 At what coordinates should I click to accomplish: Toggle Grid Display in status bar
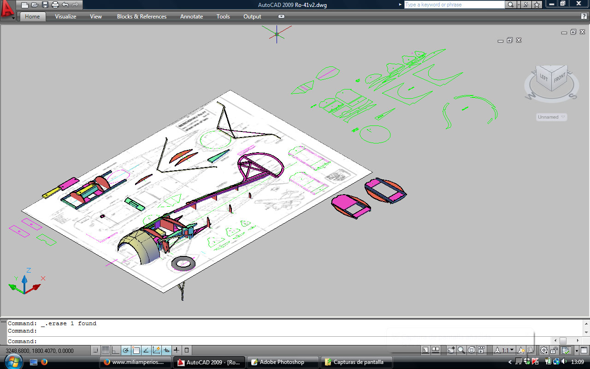click(x=106, y=351)
